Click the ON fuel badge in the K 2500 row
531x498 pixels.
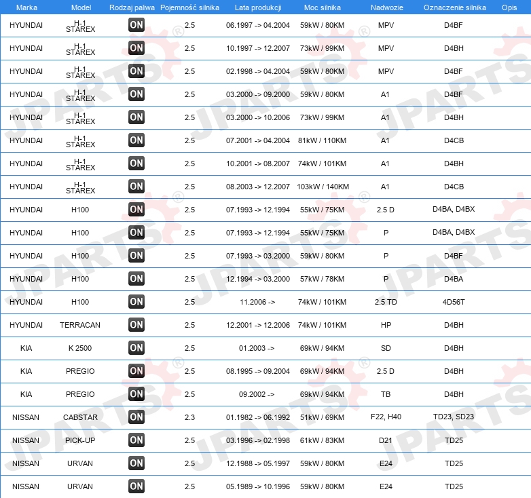pyautogui.click(x=136, y=348)
